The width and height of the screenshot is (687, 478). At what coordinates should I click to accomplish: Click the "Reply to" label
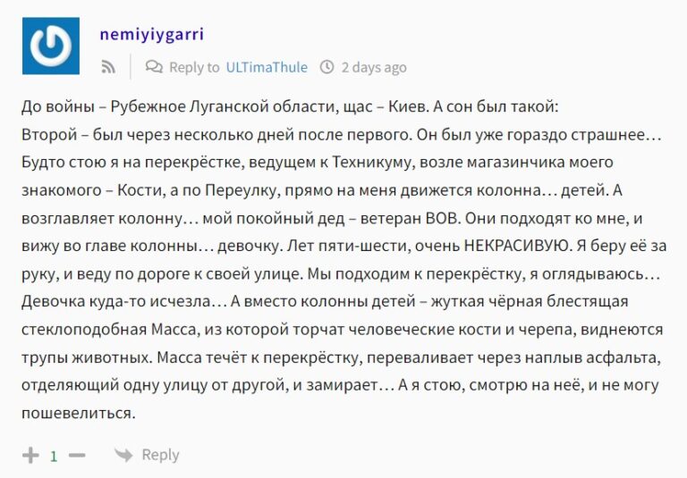[194, 67]
